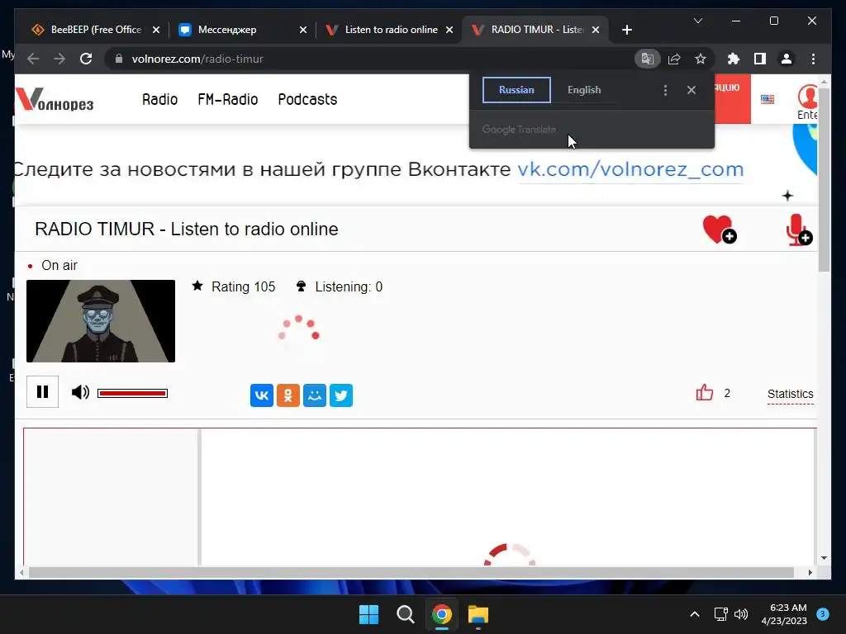
Task: Open the vk.com/volnorez_com link
Action: point(630,169)
